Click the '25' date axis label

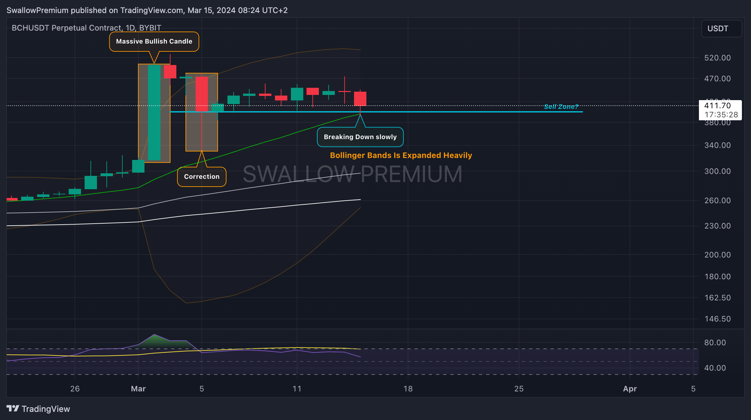click(519, 389)
